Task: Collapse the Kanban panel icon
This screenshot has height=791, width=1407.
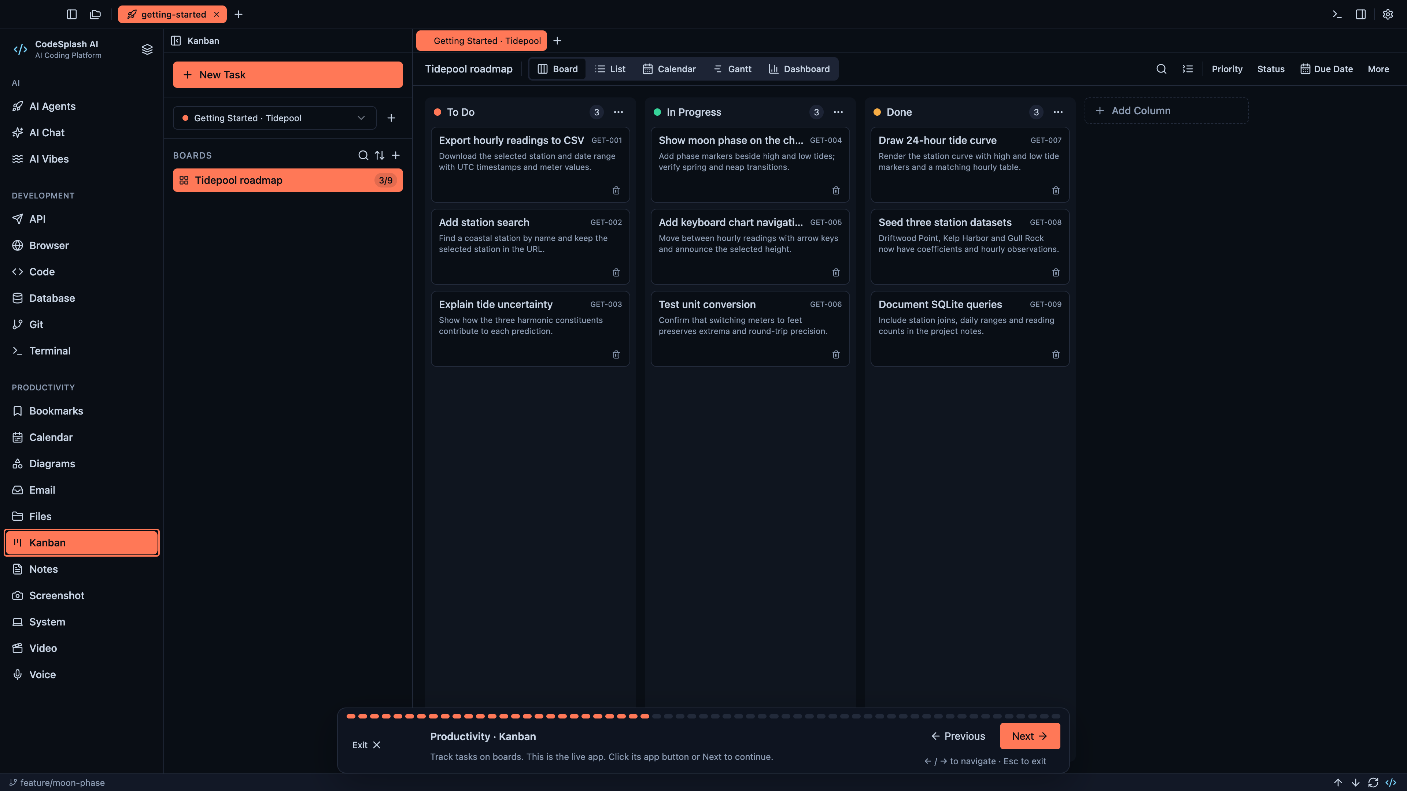Action: point(176,40)
